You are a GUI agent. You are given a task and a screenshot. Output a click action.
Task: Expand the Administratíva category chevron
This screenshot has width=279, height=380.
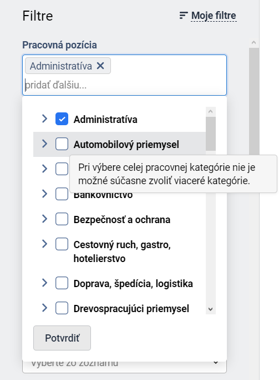click(45, 119)
